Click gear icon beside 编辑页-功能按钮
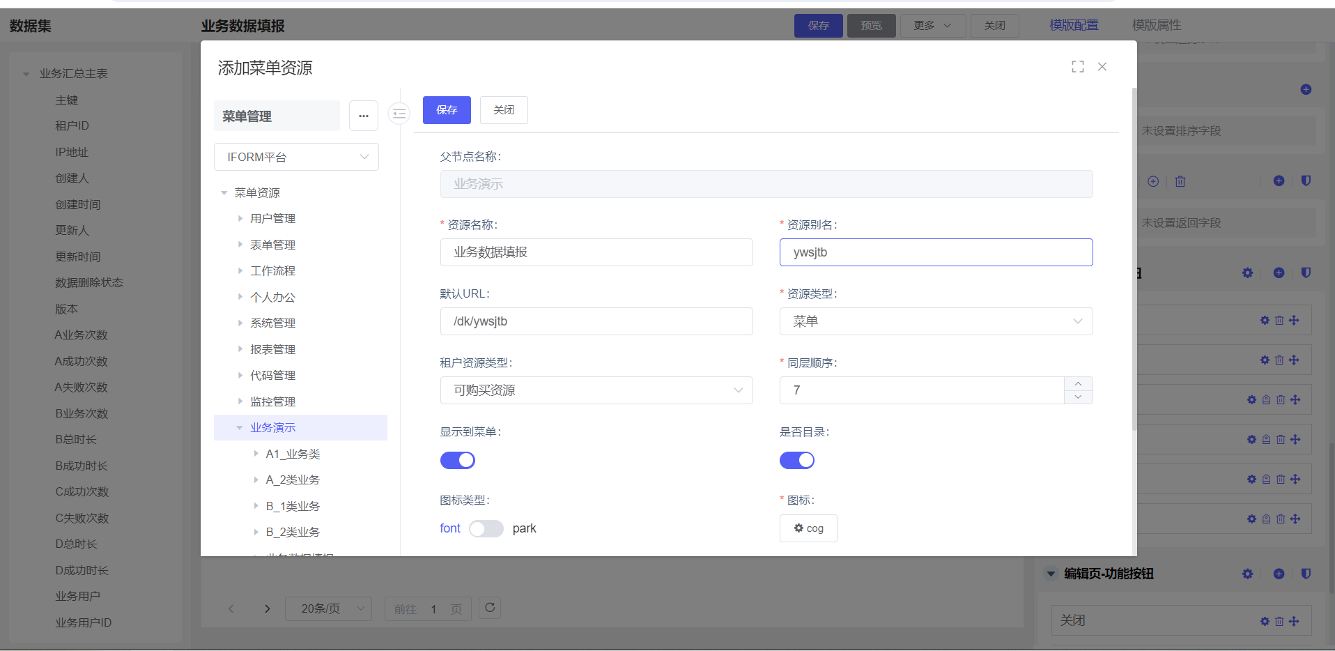 coord(1247,574)
